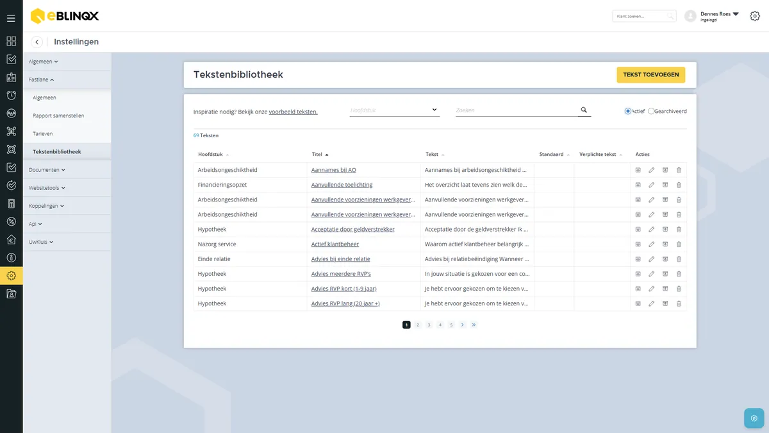
Task: Click the settings gear next to Dennes Roes
Action: tap(754, 16)
